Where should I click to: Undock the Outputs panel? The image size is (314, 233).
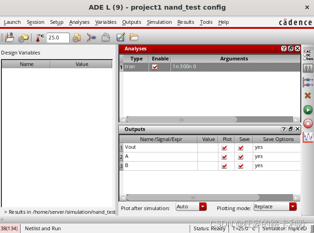point(291,129)
